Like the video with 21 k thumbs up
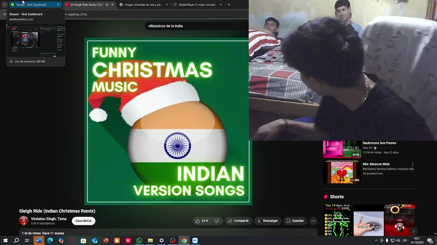Image resolution: width=437 pixels, height=245 pixels. (201, 221)
